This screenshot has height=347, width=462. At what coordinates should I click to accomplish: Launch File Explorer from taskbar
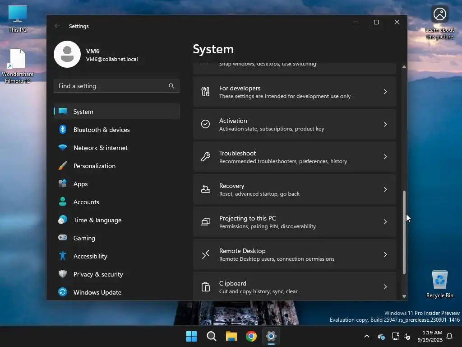[231, 336]
